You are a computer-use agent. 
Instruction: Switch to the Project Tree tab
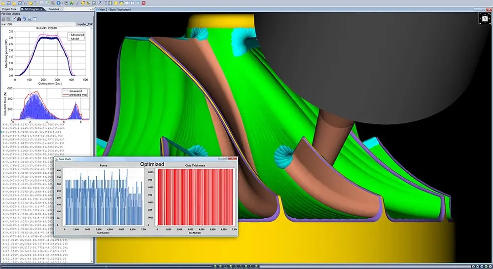click(x=9, y=9)
